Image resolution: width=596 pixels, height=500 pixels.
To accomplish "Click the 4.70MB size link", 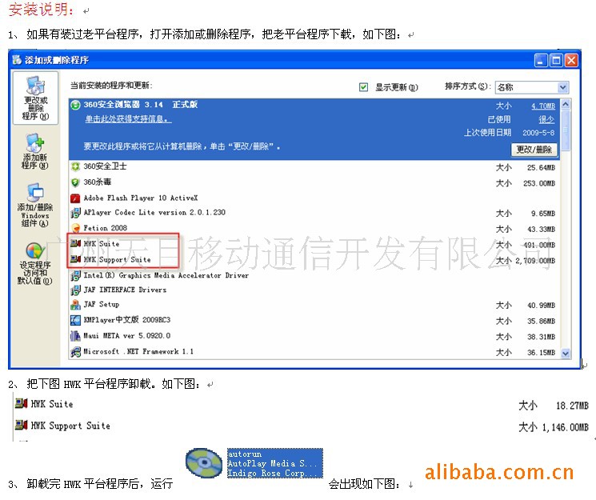I will click(x=542, y=106).
